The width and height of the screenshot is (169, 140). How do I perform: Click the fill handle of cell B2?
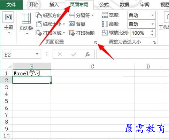51,83
